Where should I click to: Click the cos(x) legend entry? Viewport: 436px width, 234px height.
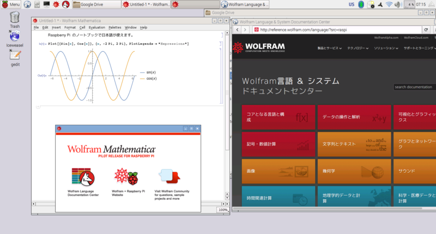(x=148, y=79)
